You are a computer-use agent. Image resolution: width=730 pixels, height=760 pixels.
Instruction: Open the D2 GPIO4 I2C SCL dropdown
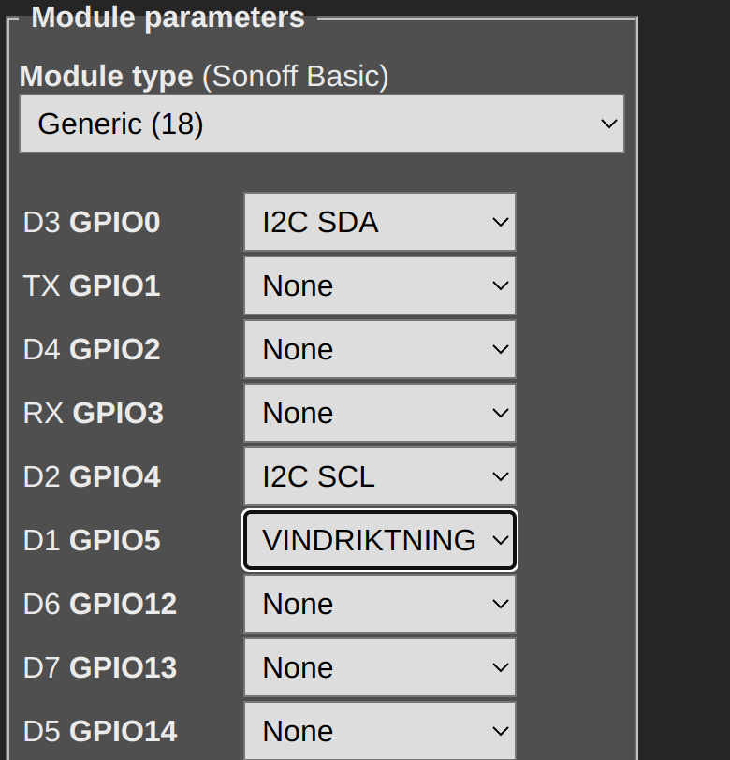pos(380,476)
